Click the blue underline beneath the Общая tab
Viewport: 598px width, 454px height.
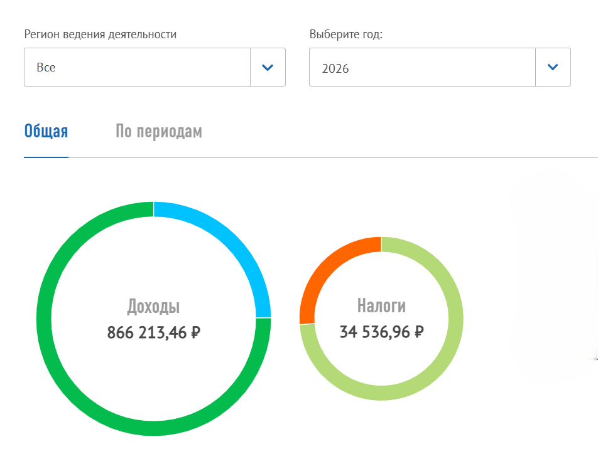point(46,157)
